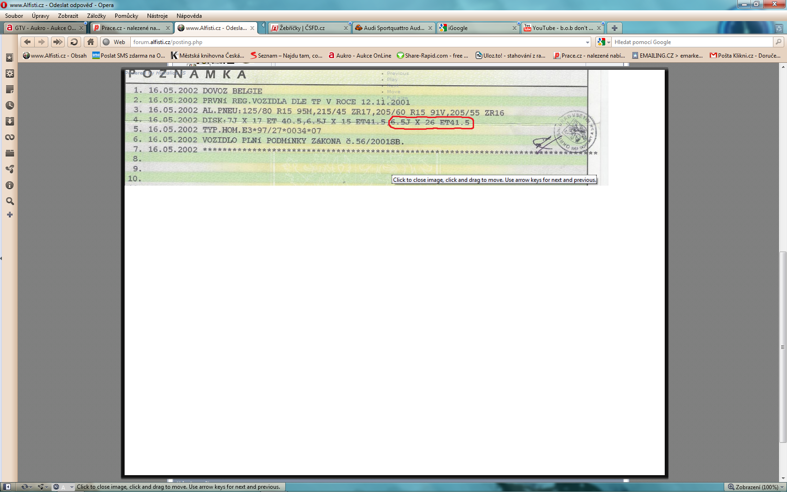Open the Seznam bookmark link
787x492 pixels.
tap(286, 56)
